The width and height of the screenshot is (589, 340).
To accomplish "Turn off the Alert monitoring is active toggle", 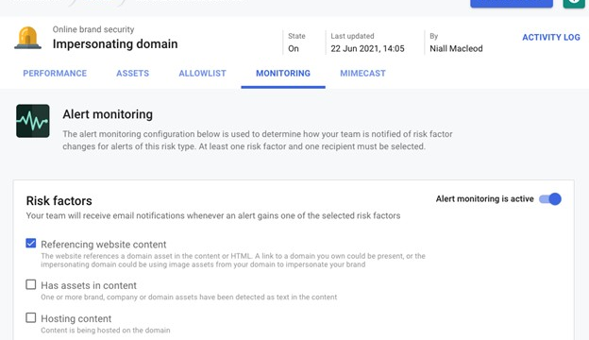I will tap(550, 198).
